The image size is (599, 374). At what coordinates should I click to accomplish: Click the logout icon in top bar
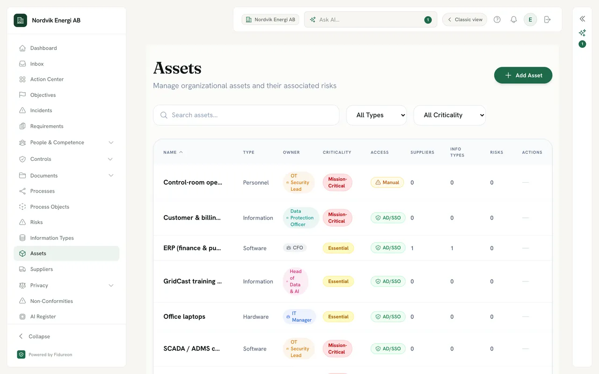547,20
